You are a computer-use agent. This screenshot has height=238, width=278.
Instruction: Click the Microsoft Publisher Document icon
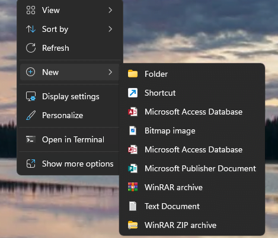pyautogui.click(x=133, y=168)
